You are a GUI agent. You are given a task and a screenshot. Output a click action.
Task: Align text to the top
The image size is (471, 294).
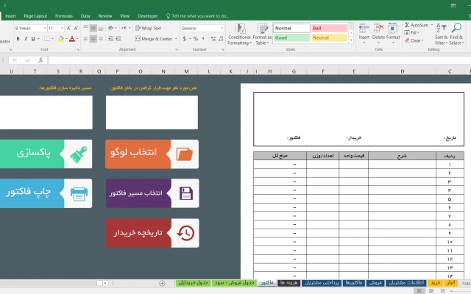click(x=86, y=28)
